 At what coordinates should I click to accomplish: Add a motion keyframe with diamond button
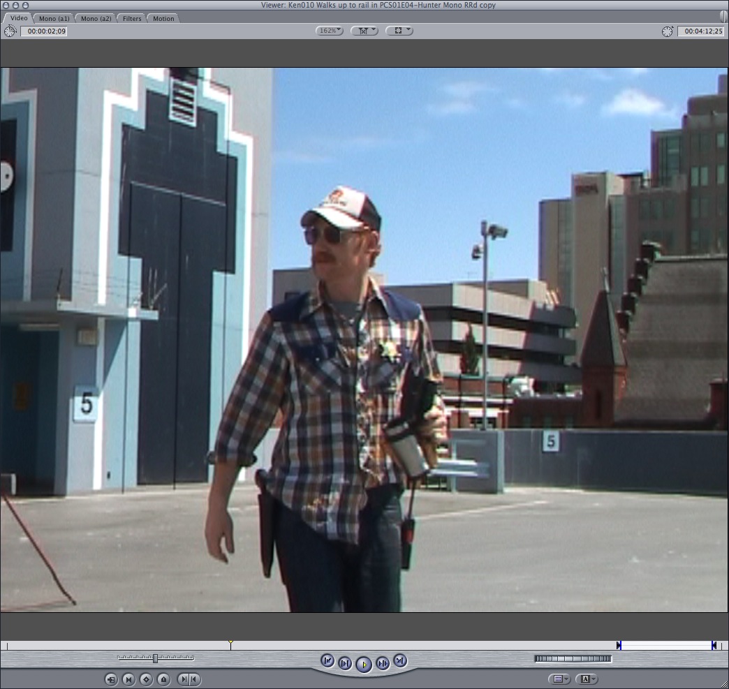[x=146, y=679]
